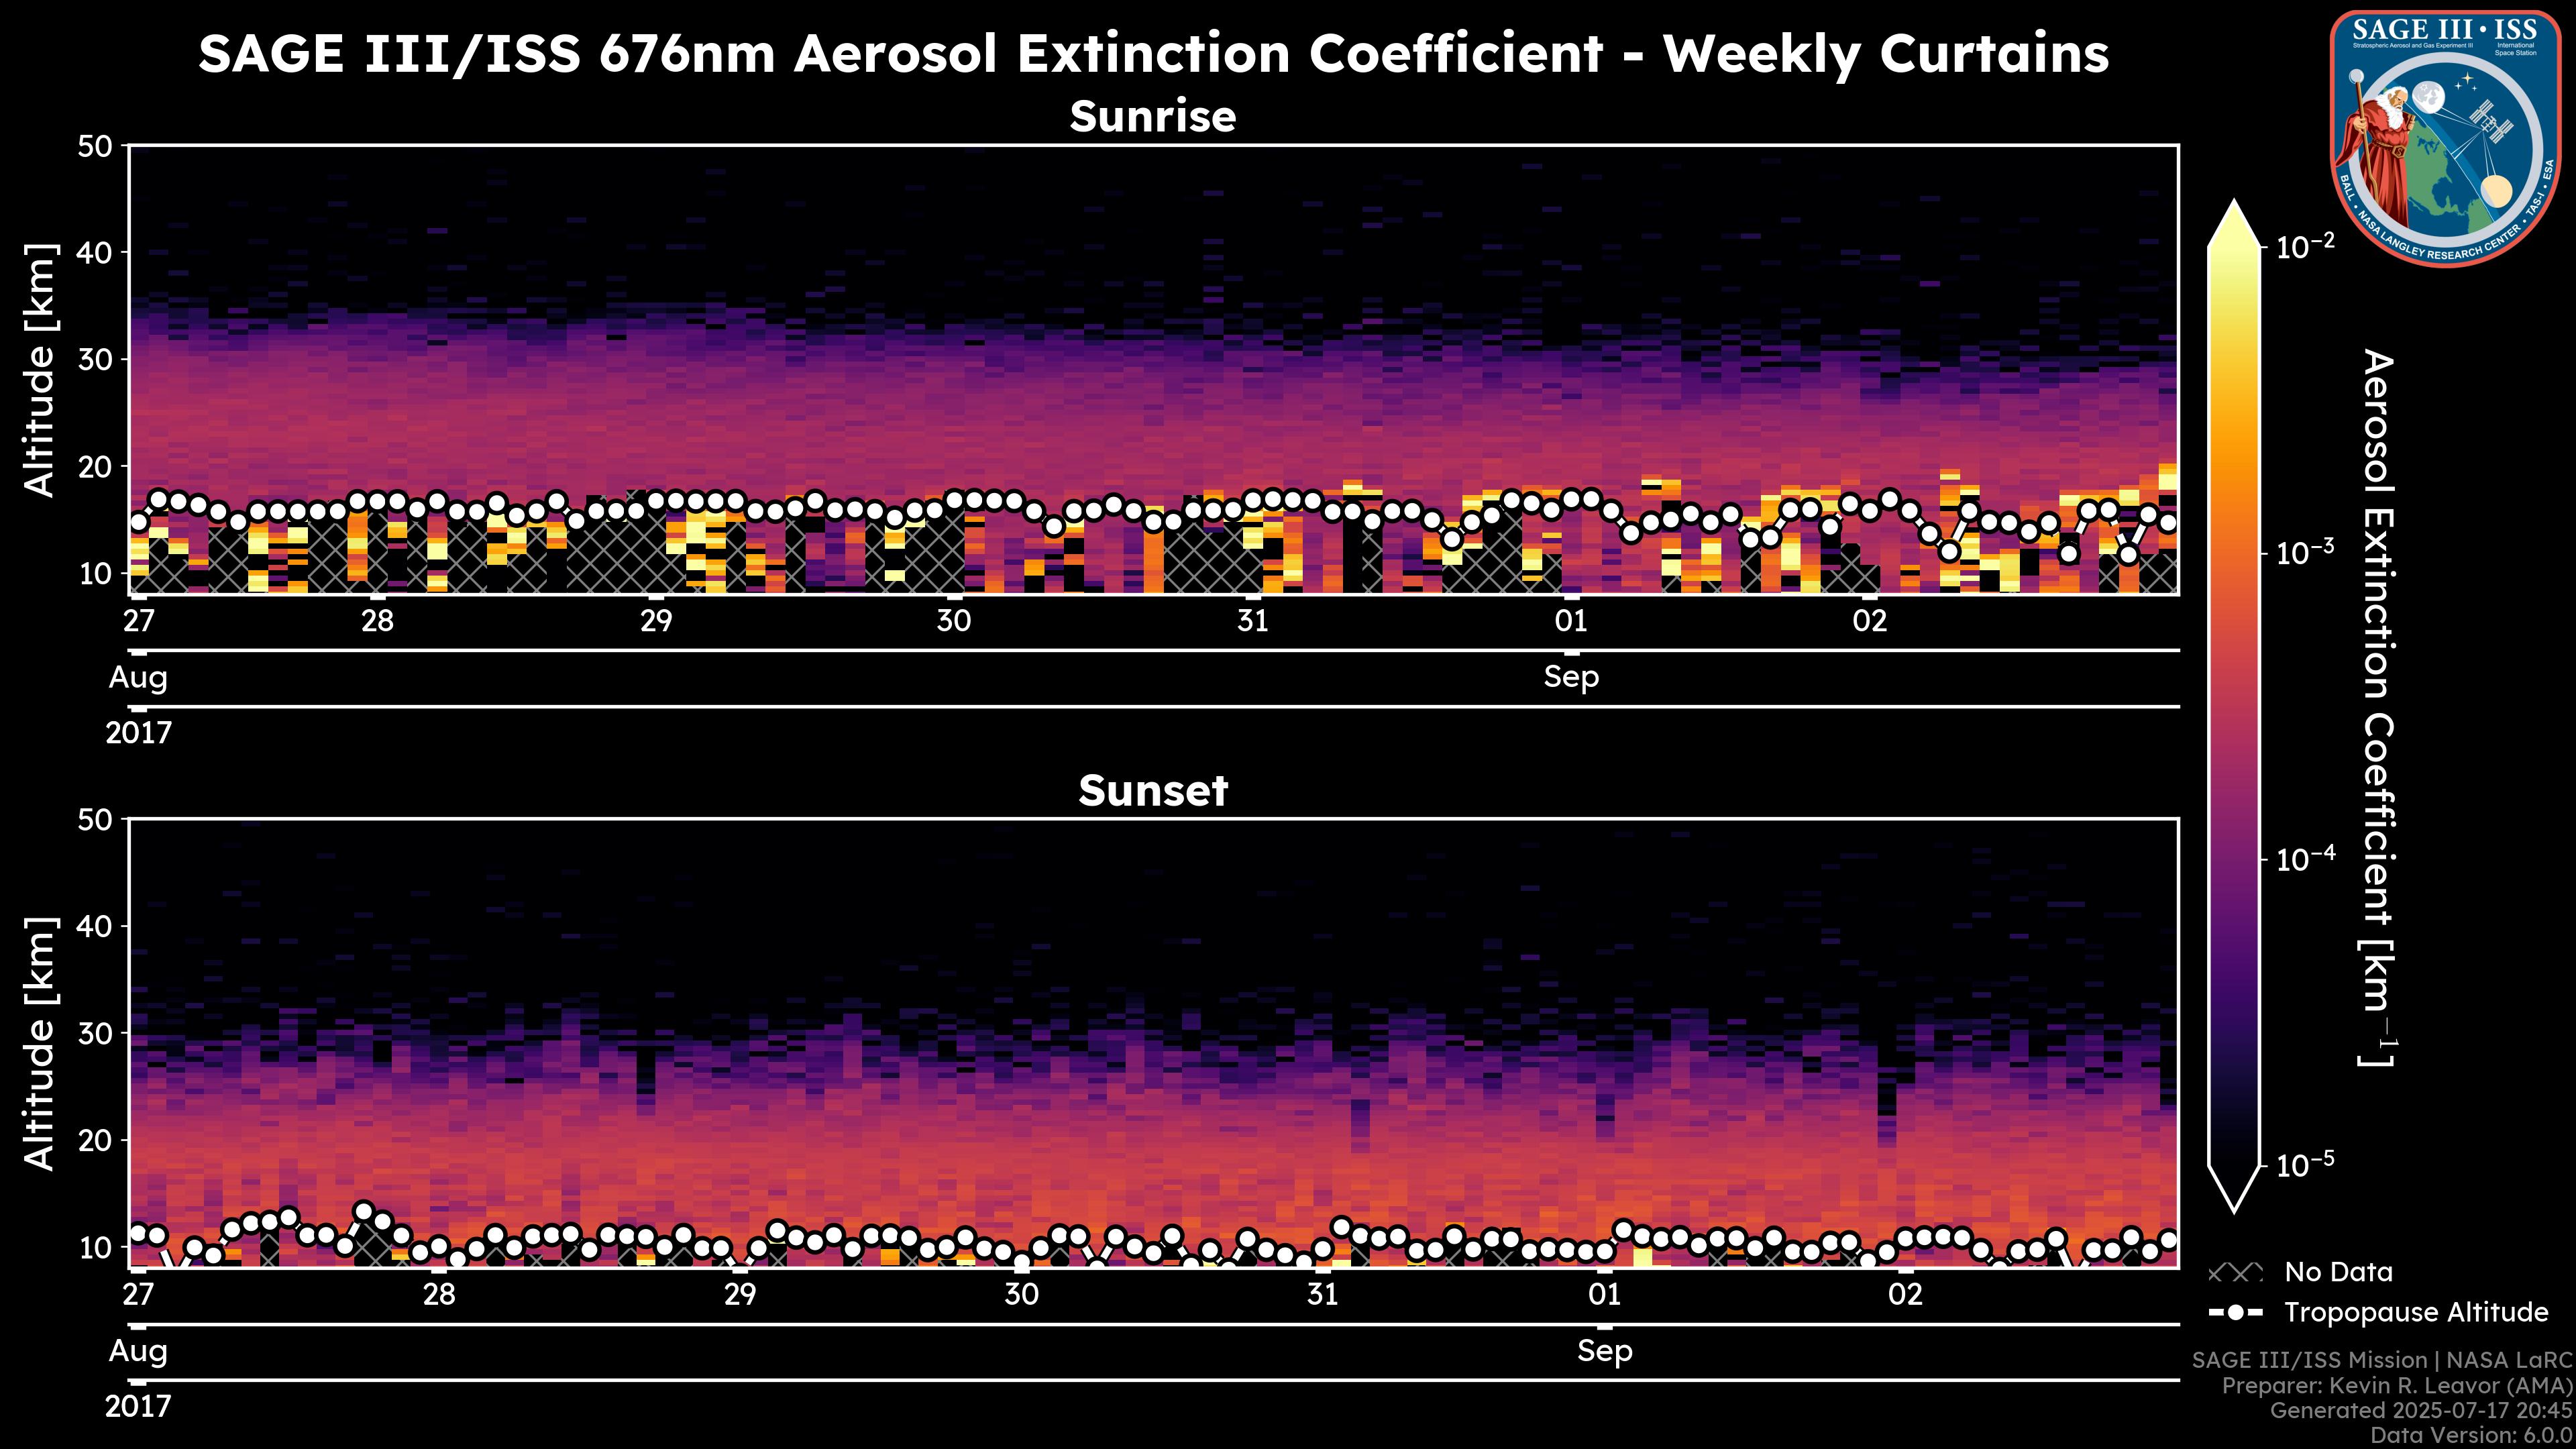
Task: Click the Data Version 6.0.0 footer text
Action: coord(2472,1436)
